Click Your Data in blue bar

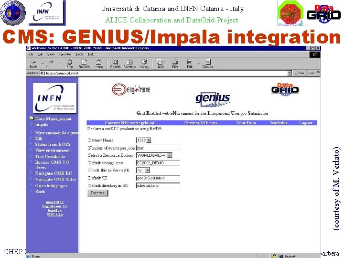click(246, 123)
